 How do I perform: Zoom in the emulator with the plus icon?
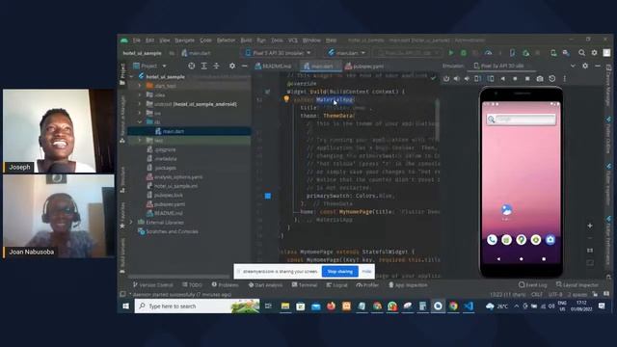click(x=590, y=226)
